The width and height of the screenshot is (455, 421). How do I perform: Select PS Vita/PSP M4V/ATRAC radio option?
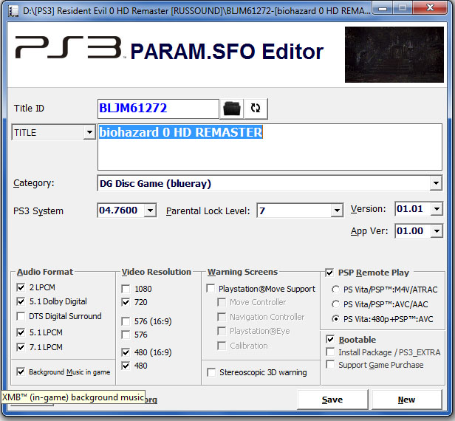click(x=337, y=290)
